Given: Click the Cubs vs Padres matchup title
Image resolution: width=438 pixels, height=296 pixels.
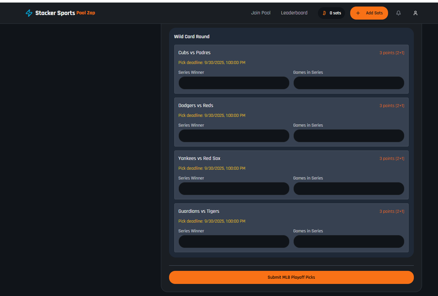Looking at the screenshot, I should (x=194, y=53).
